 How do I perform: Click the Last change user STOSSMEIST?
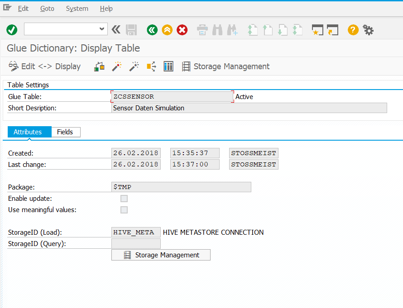pyautogui.click(x=254, y=164)
